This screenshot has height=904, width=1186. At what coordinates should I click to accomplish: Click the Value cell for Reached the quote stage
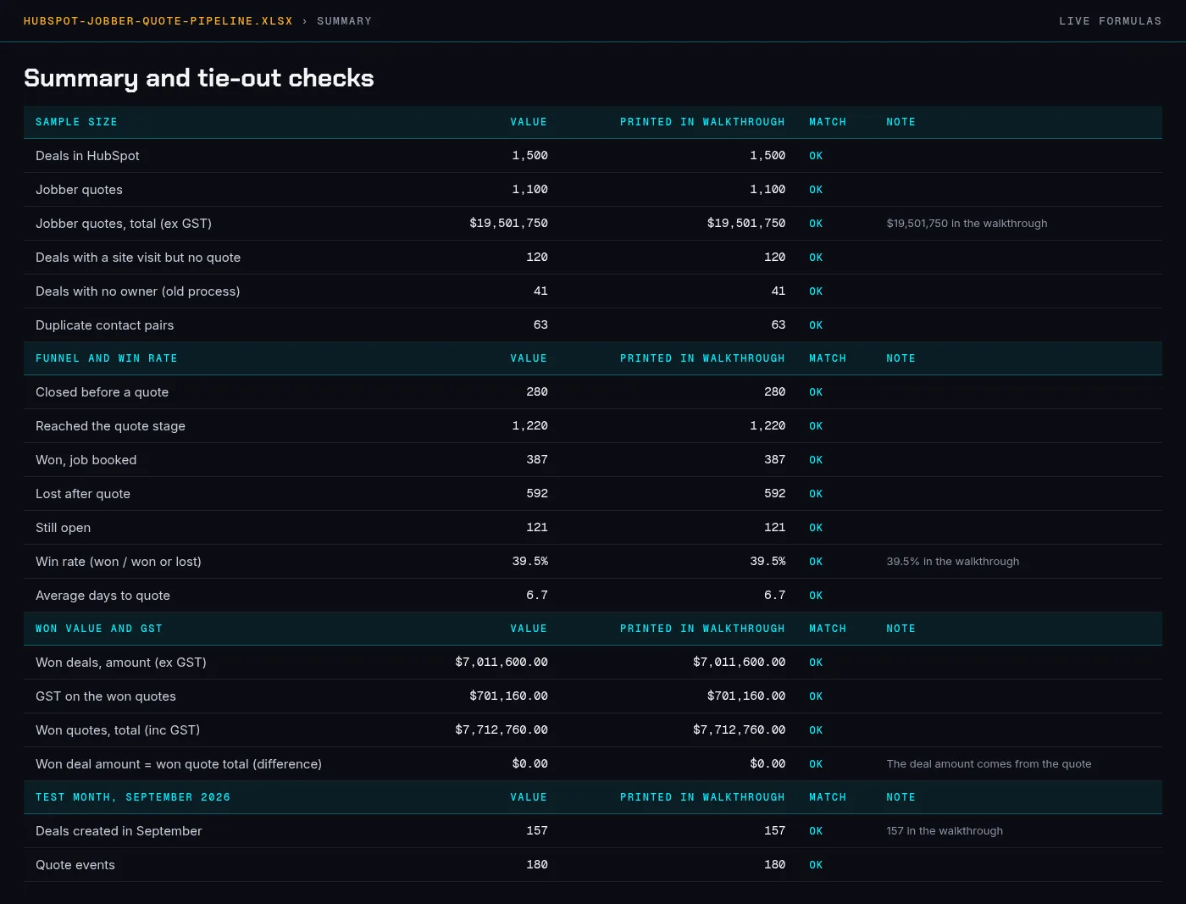[530, 426]
